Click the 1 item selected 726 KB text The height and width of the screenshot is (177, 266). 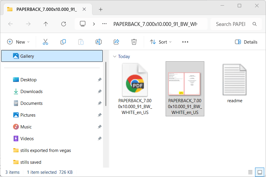(50, 172)
